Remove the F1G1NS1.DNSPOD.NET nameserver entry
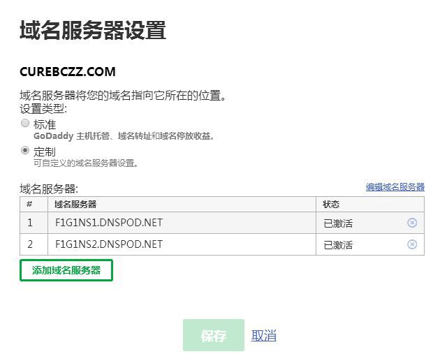The image size is (433, 354). 412,223
